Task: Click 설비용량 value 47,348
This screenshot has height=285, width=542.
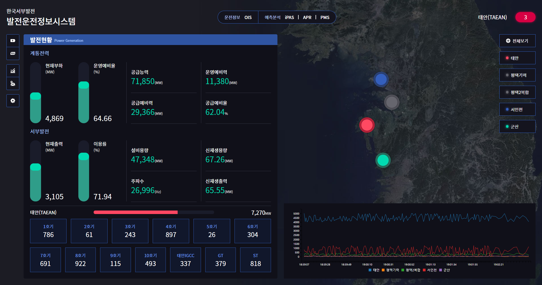Action: 143,159
